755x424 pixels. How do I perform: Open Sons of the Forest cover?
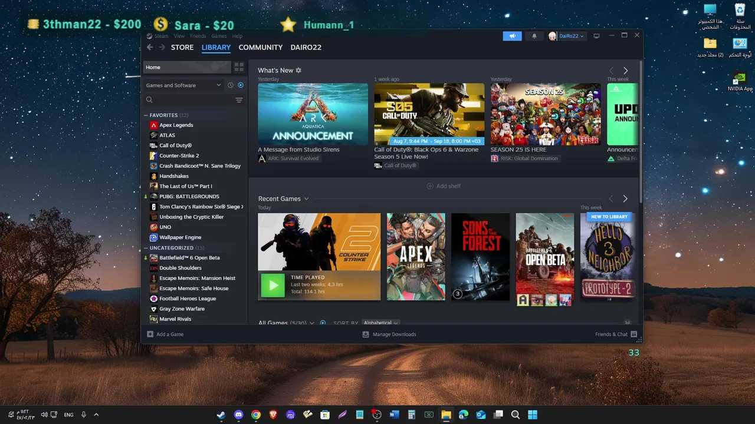click(x=480, y=257)
